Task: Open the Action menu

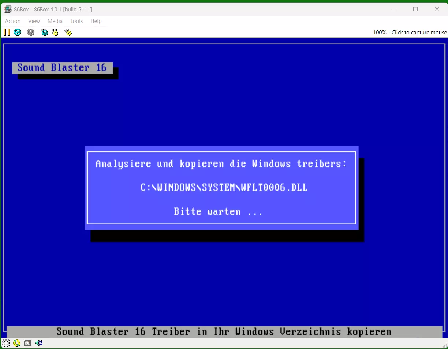Action: (x=13, y=21)
